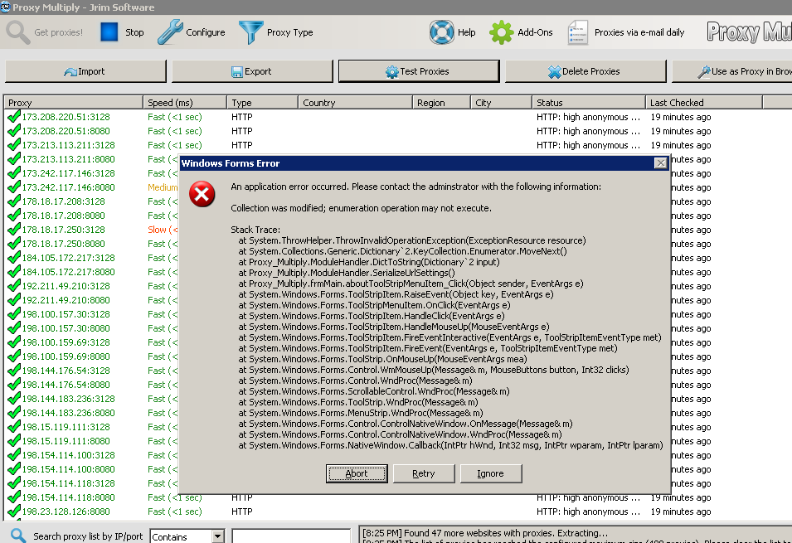Click the checkmark icon beside 178.18.17.250:3128
This screenshot has width=792, height=543.
click(13, 230)
